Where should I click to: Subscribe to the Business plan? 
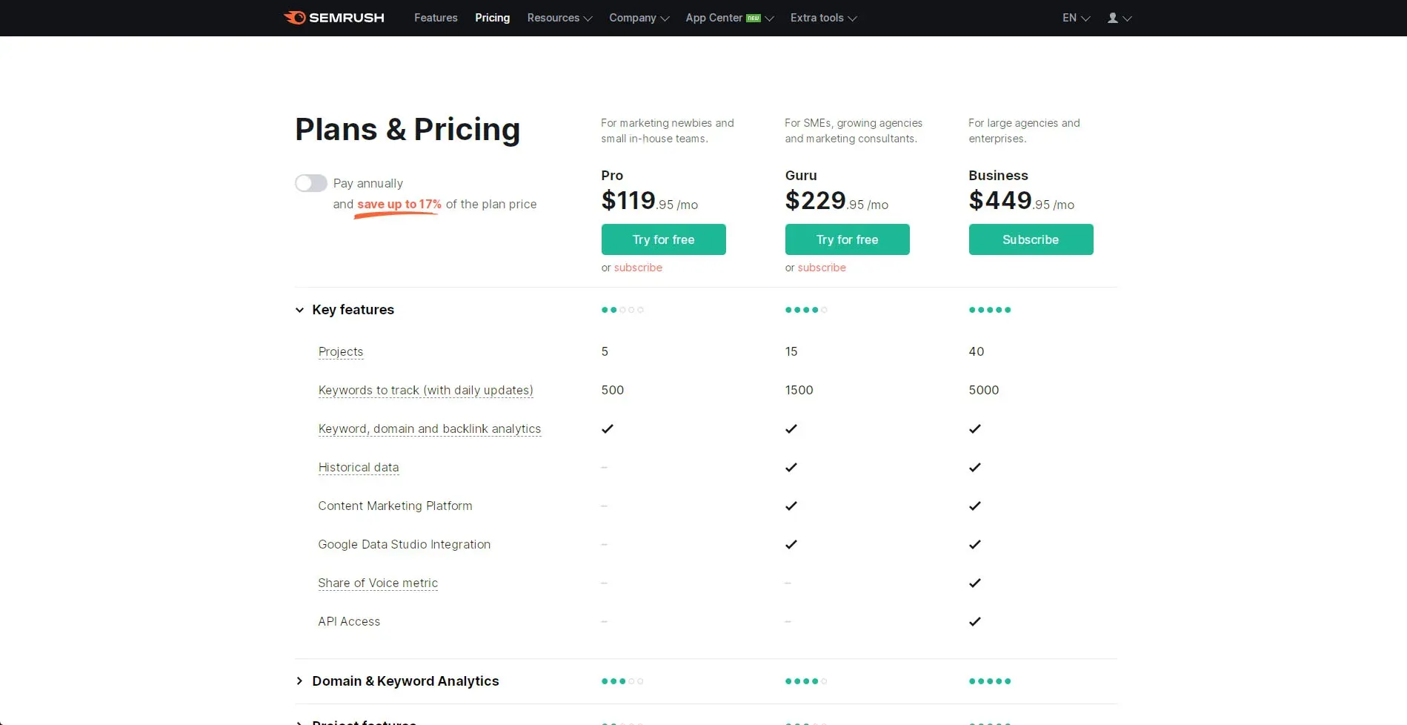(1031, 239)
